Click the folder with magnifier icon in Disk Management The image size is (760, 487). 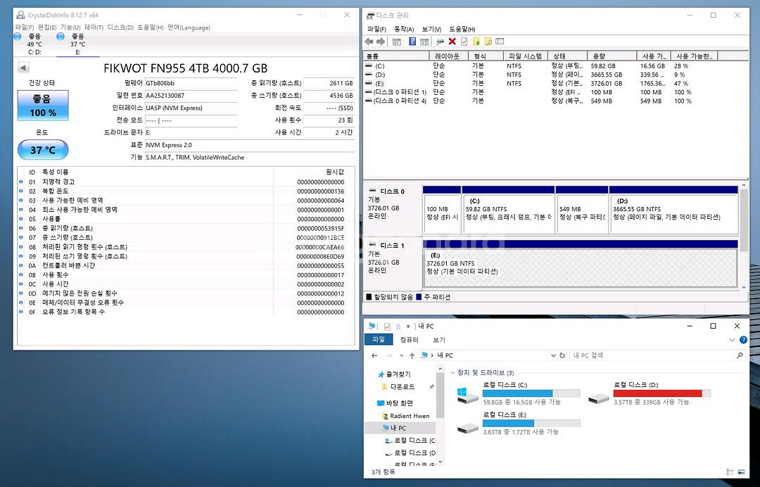click(488, 42)
